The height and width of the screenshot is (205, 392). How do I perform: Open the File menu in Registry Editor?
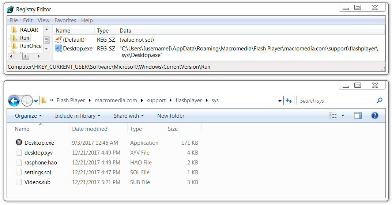[x=14, y=20]
